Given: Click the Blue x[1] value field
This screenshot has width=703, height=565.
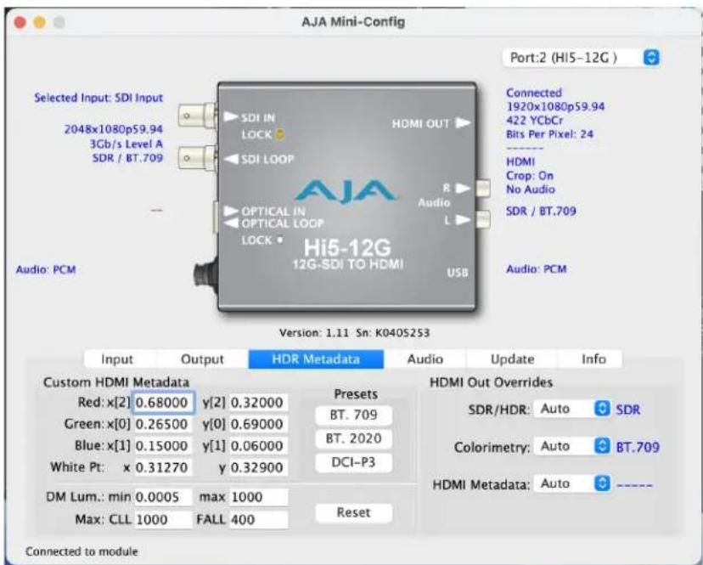Looking at the screenshot, I should 163,445.
